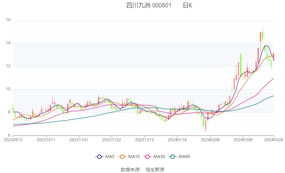Click the y-axis value 14

8,43
